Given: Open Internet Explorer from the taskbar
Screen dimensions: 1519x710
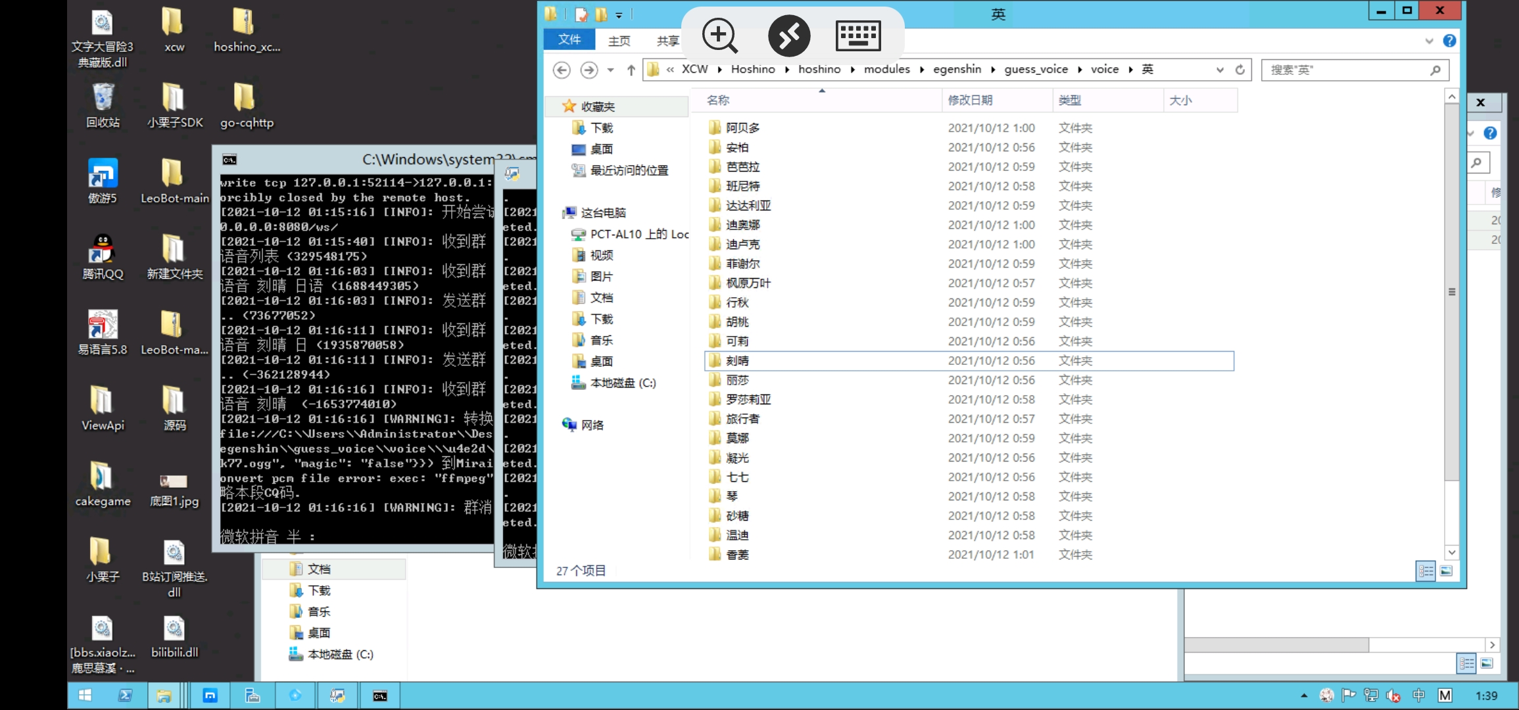Looking at the screenshot, I should 295,696.
